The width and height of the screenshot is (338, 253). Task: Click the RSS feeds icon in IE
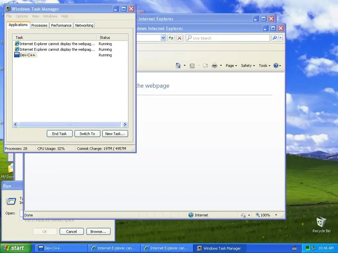pyautogui.click(x=192, y=66)
